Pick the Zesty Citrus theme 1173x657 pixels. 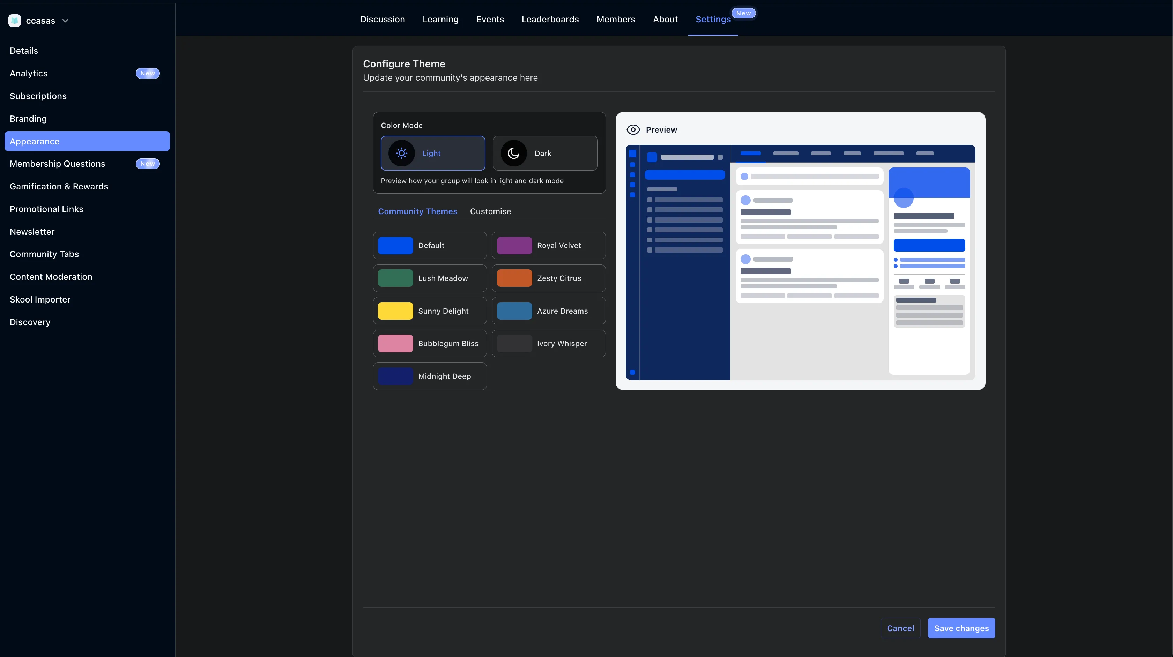pos(548,278)
